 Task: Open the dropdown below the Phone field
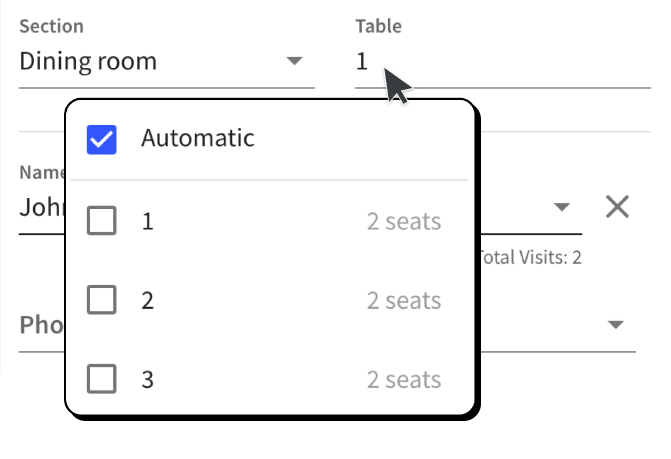coord(615,324)
